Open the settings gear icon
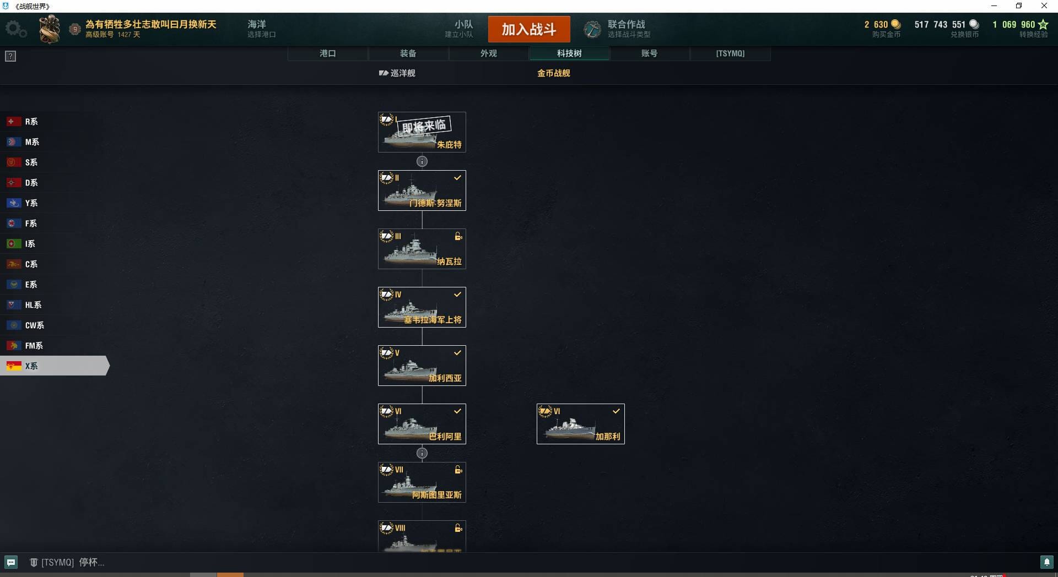Image resolution: width=1058 pixels, height=577 pixels. 15,29
